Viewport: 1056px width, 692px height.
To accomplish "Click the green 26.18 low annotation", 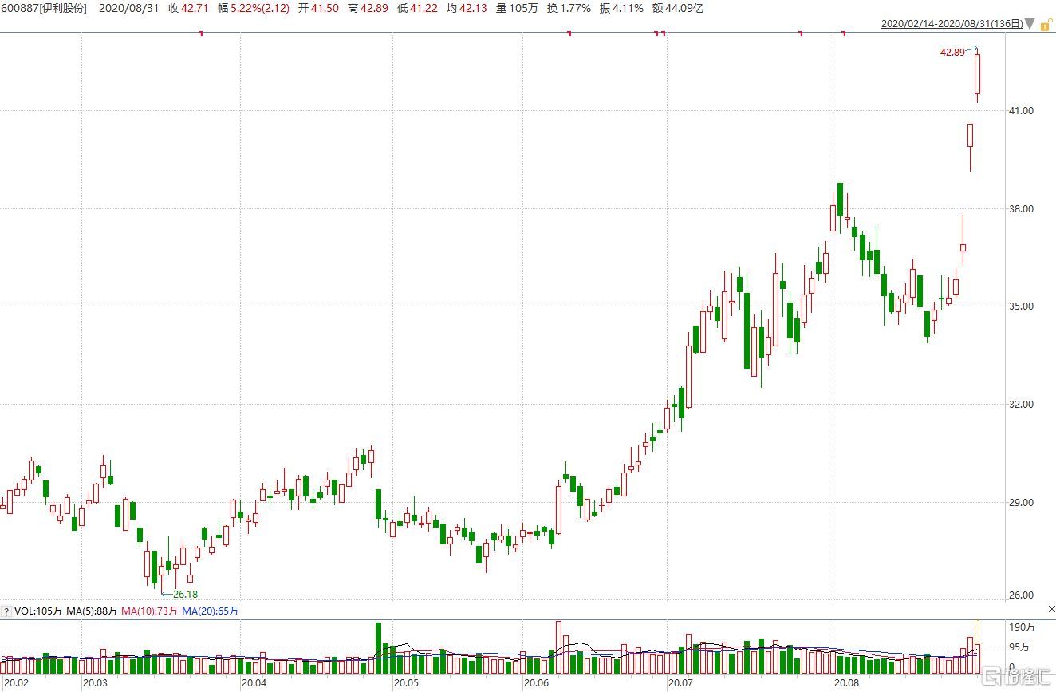I will point(186,594).
